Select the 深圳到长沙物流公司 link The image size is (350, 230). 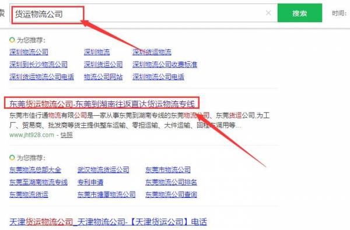tap(38, 65)
